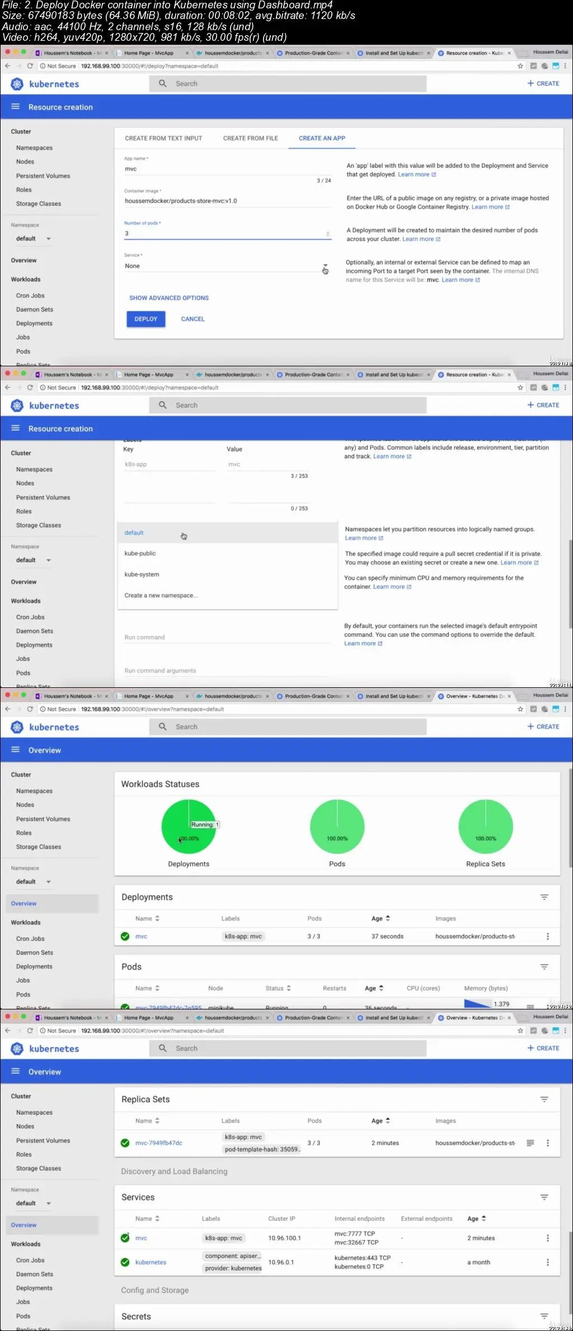The image size is (573, 1331).
Task: Sort Services table by Age column arrows
Action: click(x=483, y=1219)
